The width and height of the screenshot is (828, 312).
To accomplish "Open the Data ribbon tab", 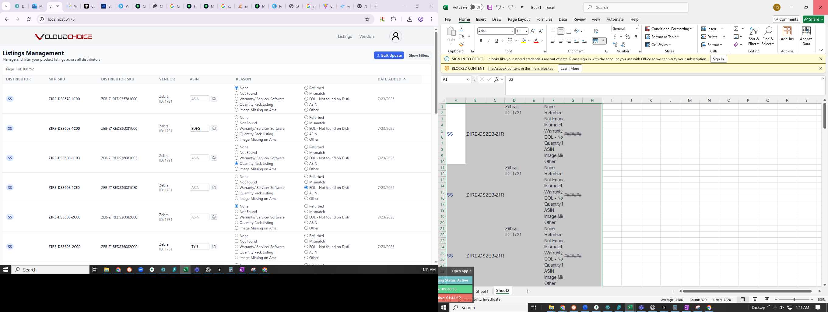I will click(563, 19).
